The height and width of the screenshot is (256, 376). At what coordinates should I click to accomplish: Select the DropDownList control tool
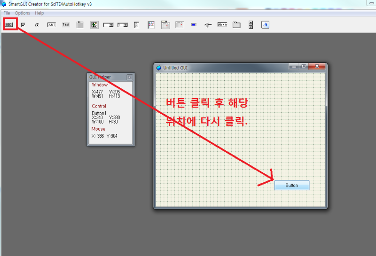tap(108, 25)
